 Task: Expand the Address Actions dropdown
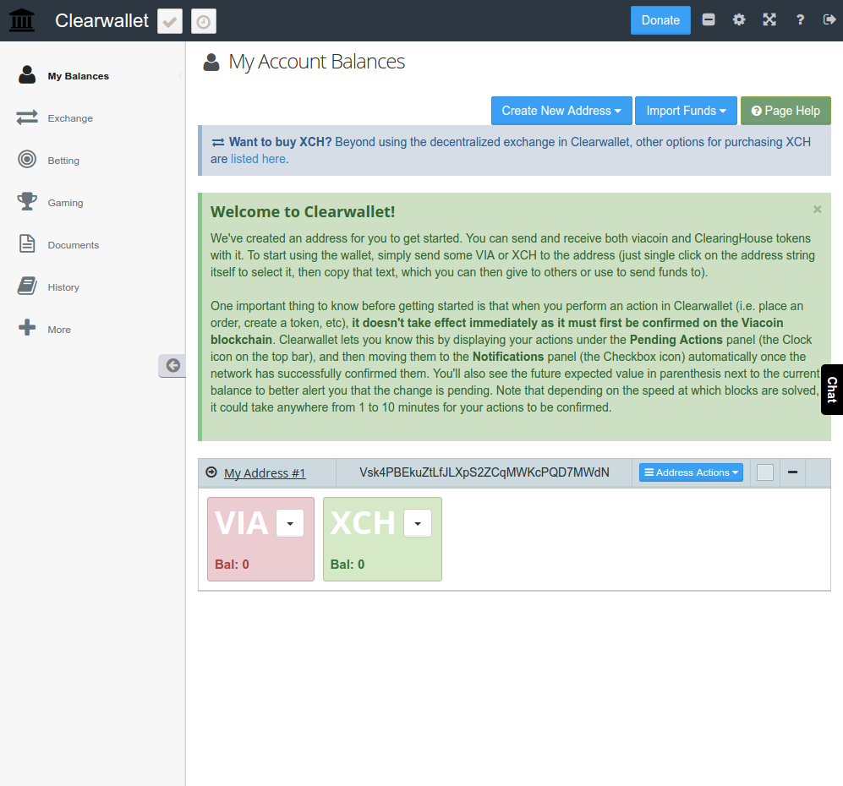tap(692, 472)
